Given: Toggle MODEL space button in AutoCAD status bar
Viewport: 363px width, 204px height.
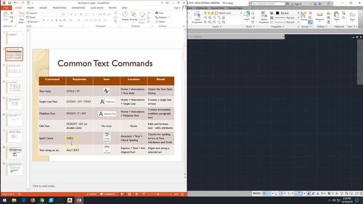Looking at the screenshot, I should click(257, 193).
